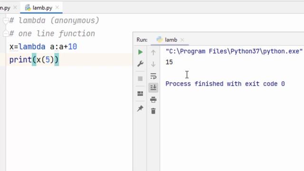Click the lambda keyword in code
304x171 pixels.
click(32, 47)
